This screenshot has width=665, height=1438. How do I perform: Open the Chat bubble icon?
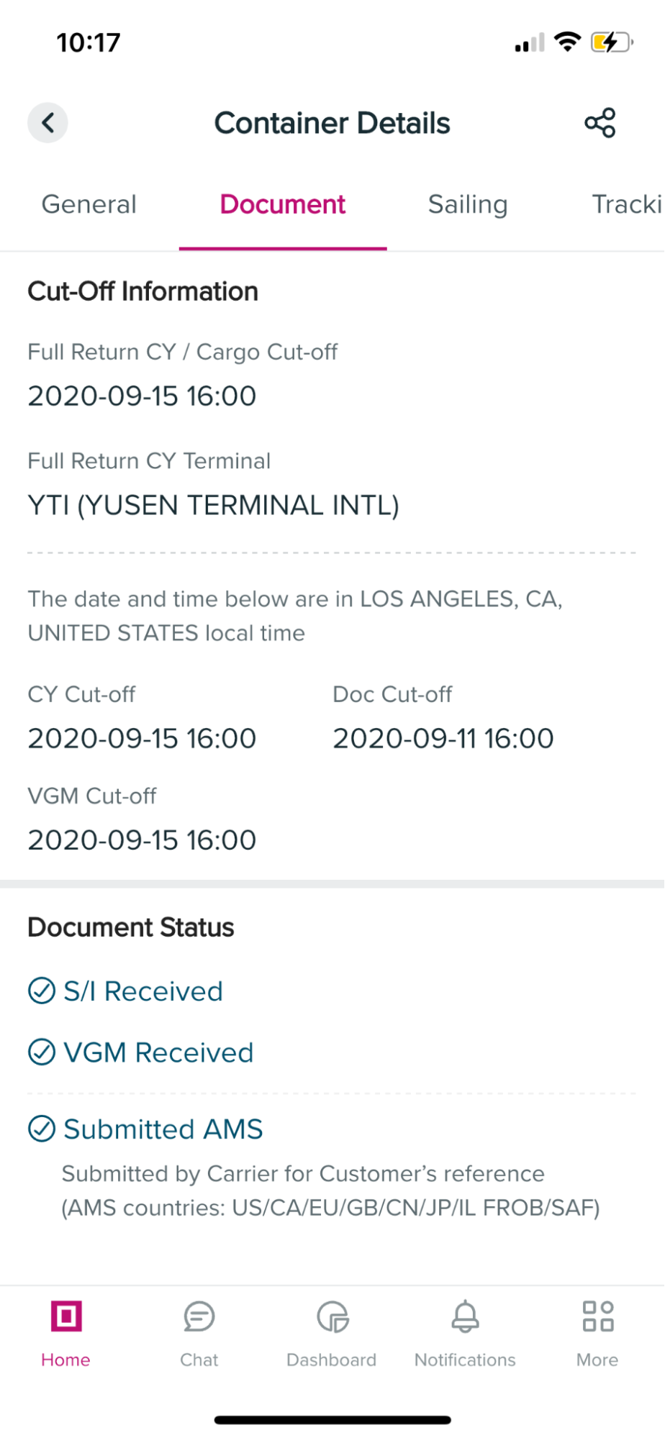[199, 1317]
